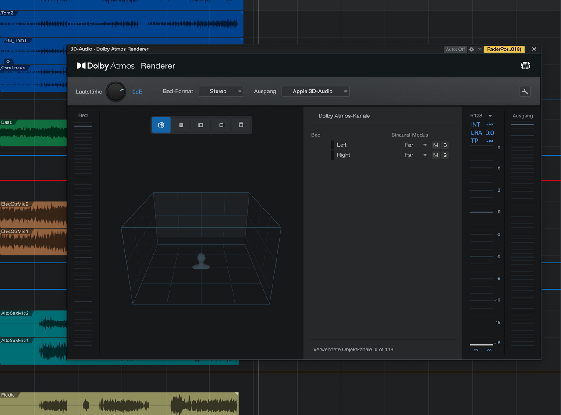Click the Dolby Atmos-Kanäle heading
The width and height of the screenshot is (561, 415).
pyautogui.click(x=344, y=116)
